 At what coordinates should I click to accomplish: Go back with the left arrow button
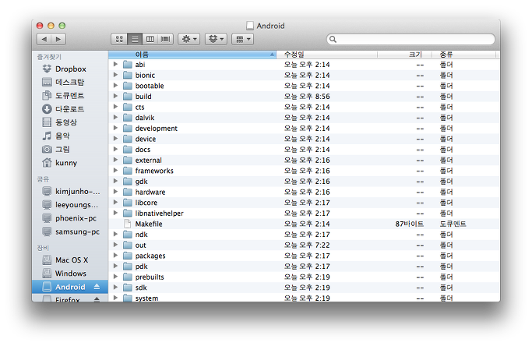[x=44, y=40]
